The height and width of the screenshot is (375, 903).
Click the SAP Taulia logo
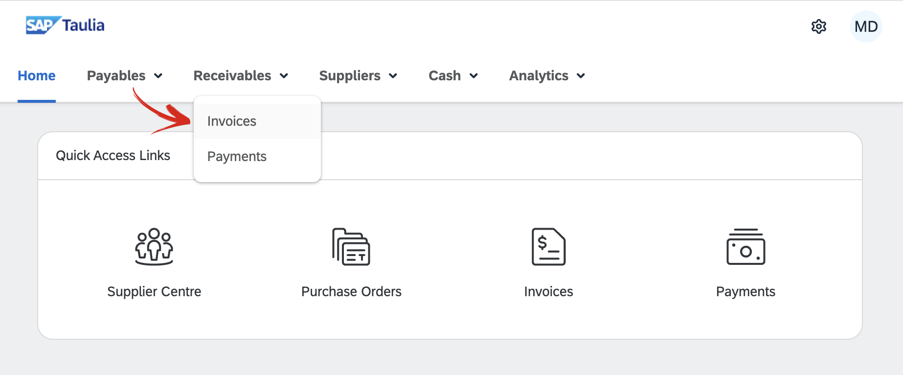coord(65,24)
